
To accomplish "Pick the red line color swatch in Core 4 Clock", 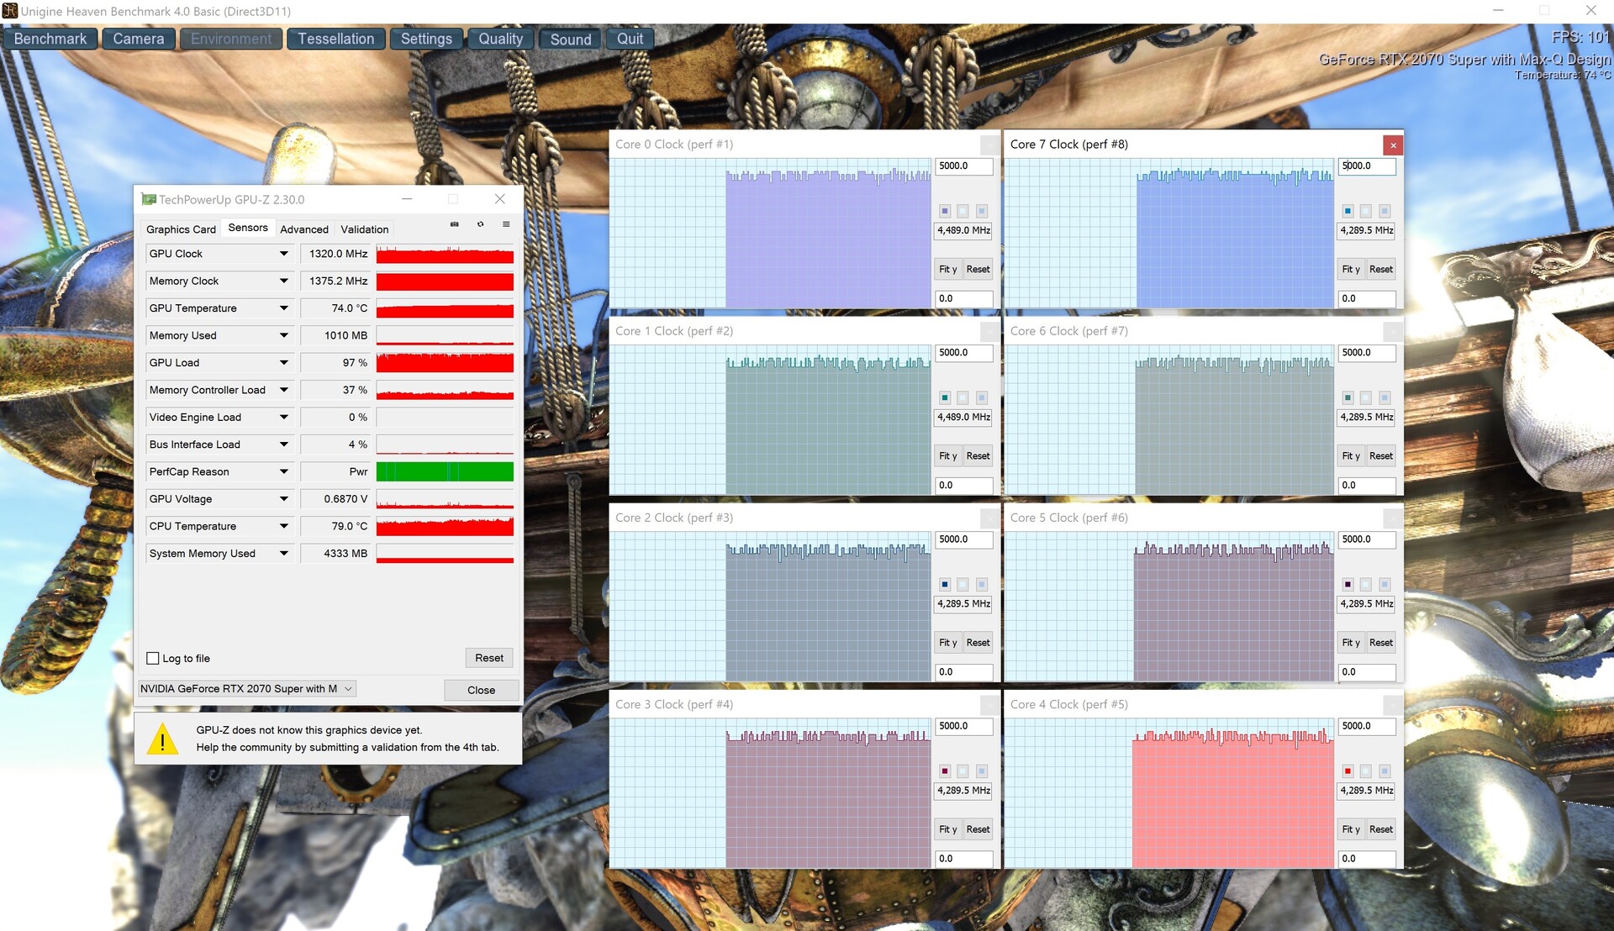I will (x=1348, y=771).
